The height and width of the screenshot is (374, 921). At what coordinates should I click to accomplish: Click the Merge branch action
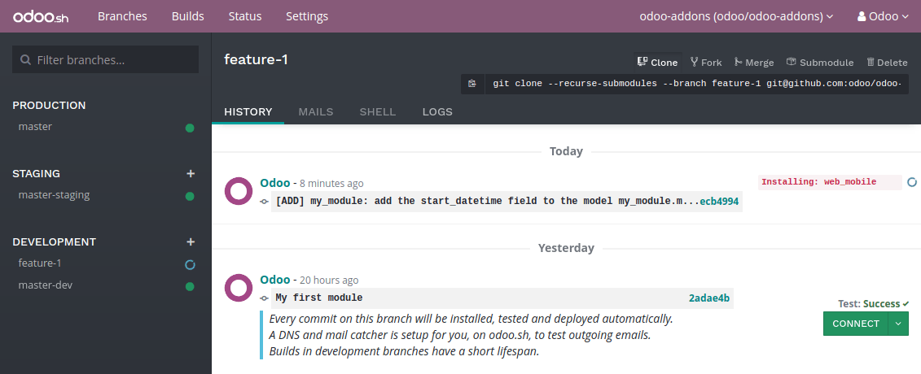(754, 62)
